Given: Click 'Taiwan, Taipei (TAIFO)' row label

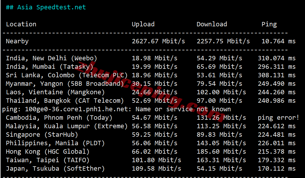Looking at the screenshot, I should 48,160.
